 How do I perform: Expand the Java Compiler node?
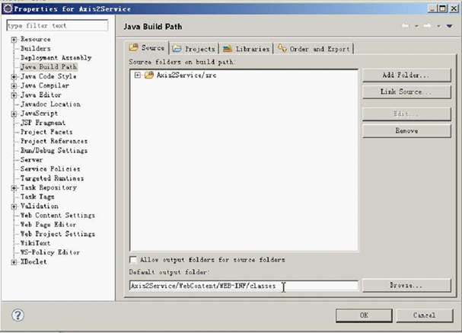14,86
